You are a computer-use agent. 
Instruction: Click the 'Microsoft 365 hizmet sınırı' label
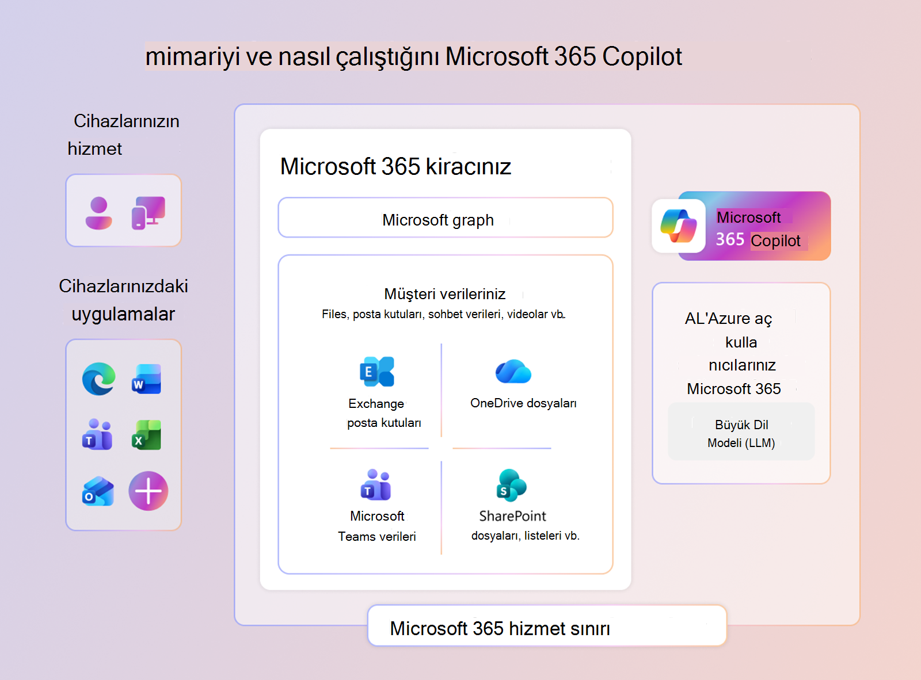500,628
